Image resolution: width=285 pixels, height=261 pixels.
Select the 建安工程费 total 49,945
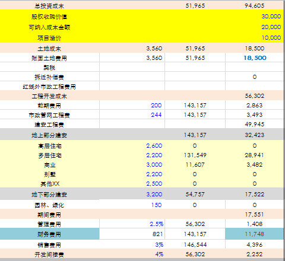point(255,124)
